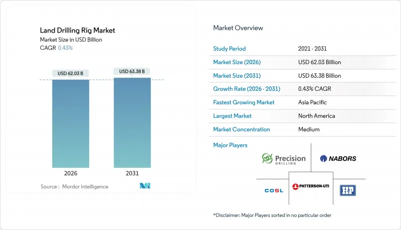The width and height of the screenshot is (401, 230).
Task: Click the Mordor Intelligence logo icon
Action: 145,186
